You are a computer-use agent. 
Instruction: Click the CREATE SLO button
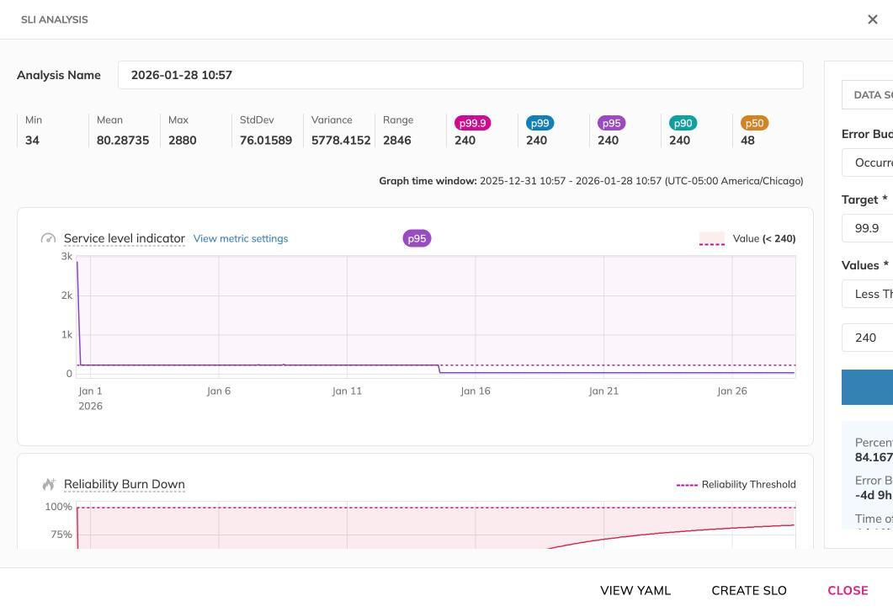(748, 590)
